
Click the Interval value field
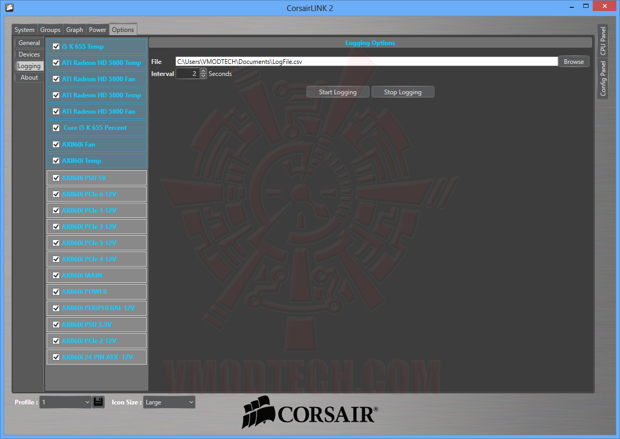[x=188, y=73]
